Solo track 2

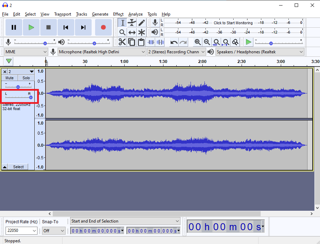26,78
